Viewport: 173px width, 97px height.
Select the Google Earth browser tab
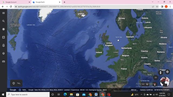(46, 2)
